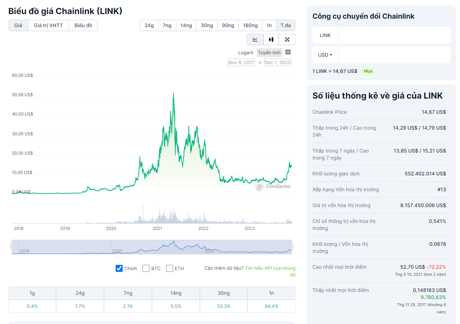Select the Biểu đồ tab
The width and height of the screenshot is (460, 324).
tap(83, 25)
